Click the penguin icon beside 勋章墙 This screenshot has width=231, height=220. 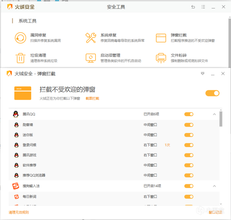(x=16, y=125)
